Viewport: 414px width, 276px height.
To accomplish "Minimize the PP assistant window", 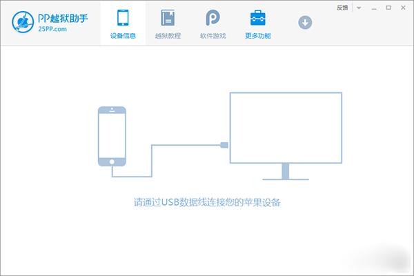I will point(375,8).
